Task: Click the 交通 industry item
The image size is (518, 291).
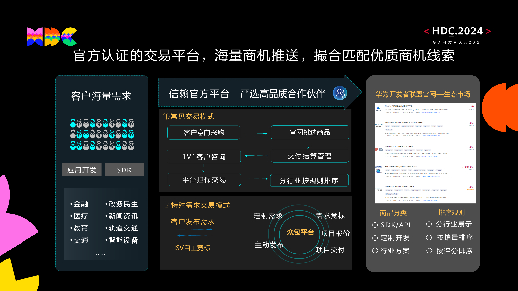Action: click(x=79, y=240)
